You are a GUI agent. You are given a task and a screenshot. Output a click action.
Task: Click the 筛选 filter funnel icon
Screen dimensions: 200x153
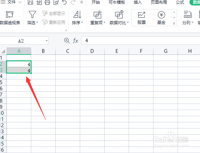(x=32, y=14)
